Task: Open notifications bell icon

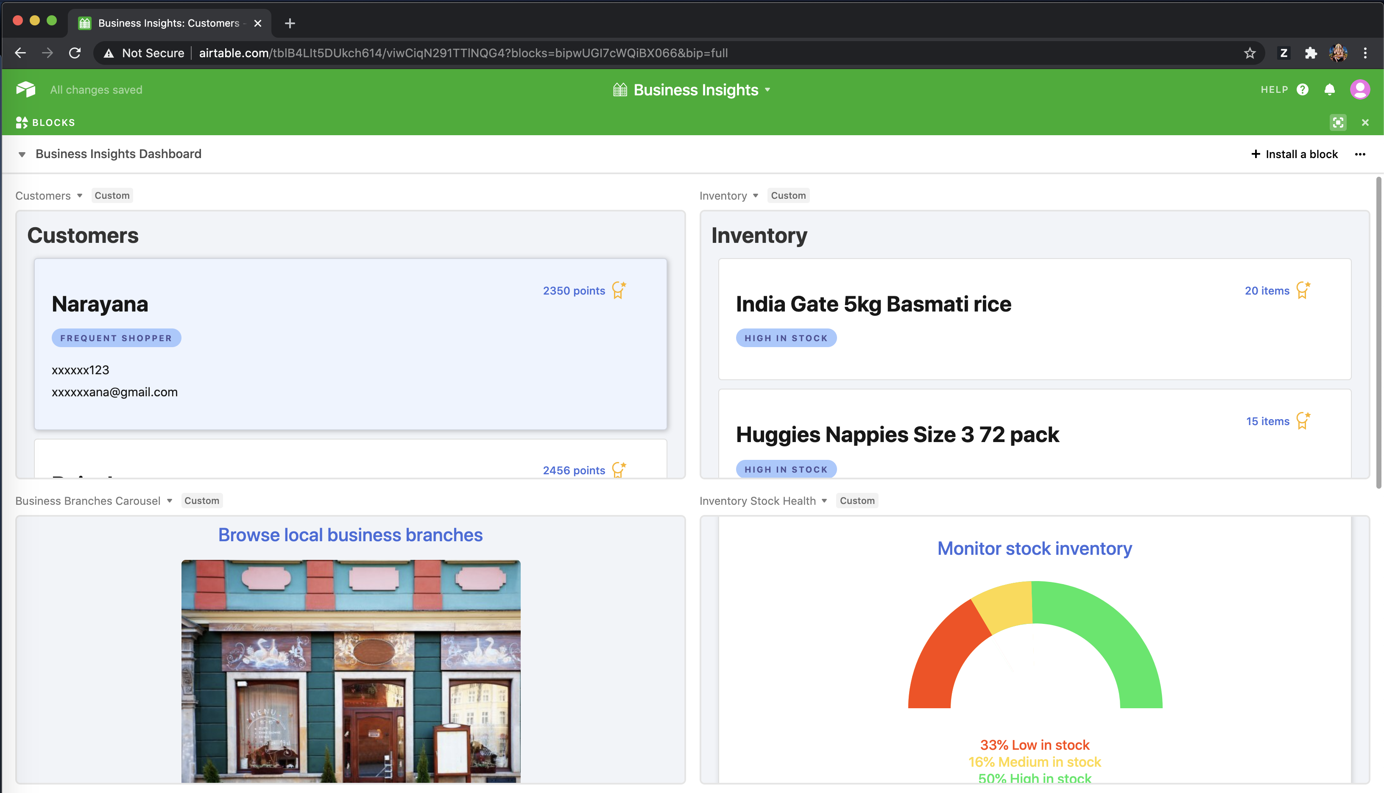Action: (x=1329, y=89)
